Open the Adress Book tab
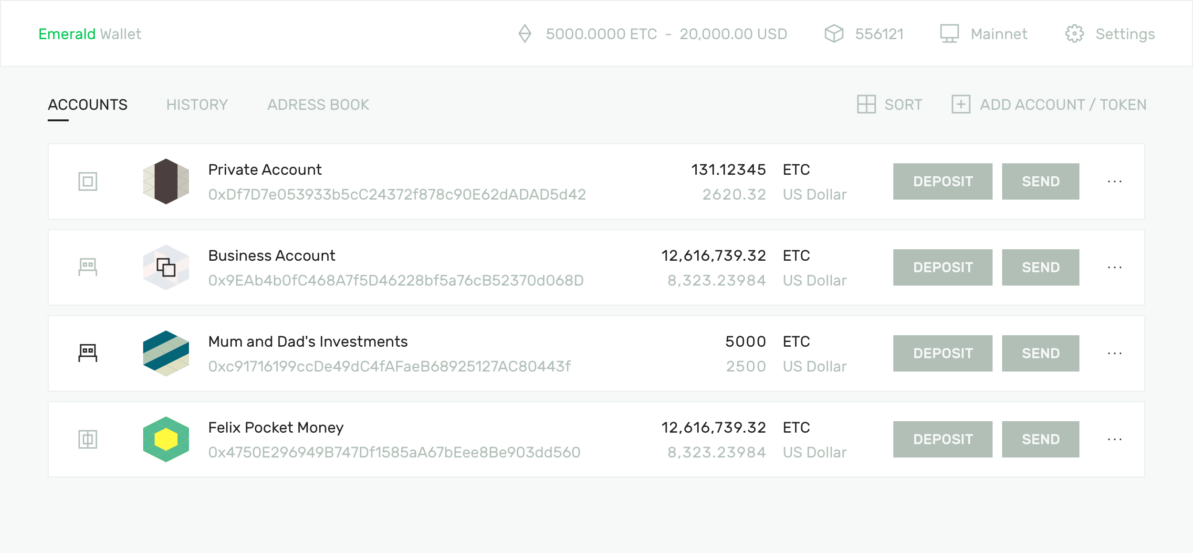This screenshot has width=1193, height=553. pos(318,105)
